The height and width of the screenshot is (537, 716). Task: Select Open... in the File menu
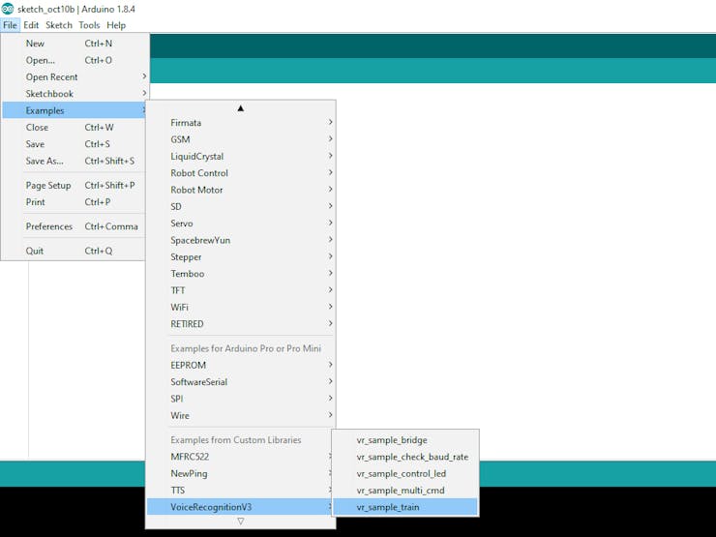pos(75,60)
